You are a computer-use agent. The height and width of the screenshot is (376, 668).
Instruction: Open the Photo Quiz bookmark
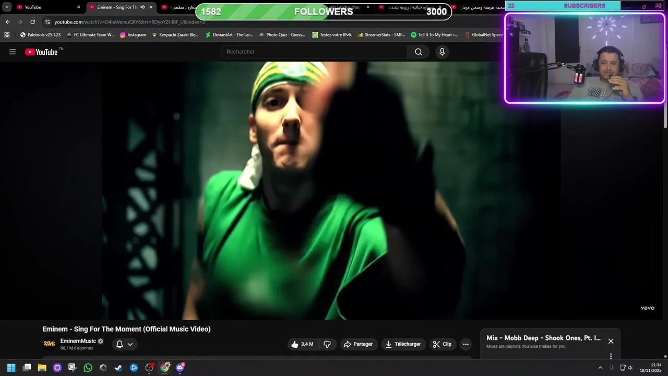282,34
